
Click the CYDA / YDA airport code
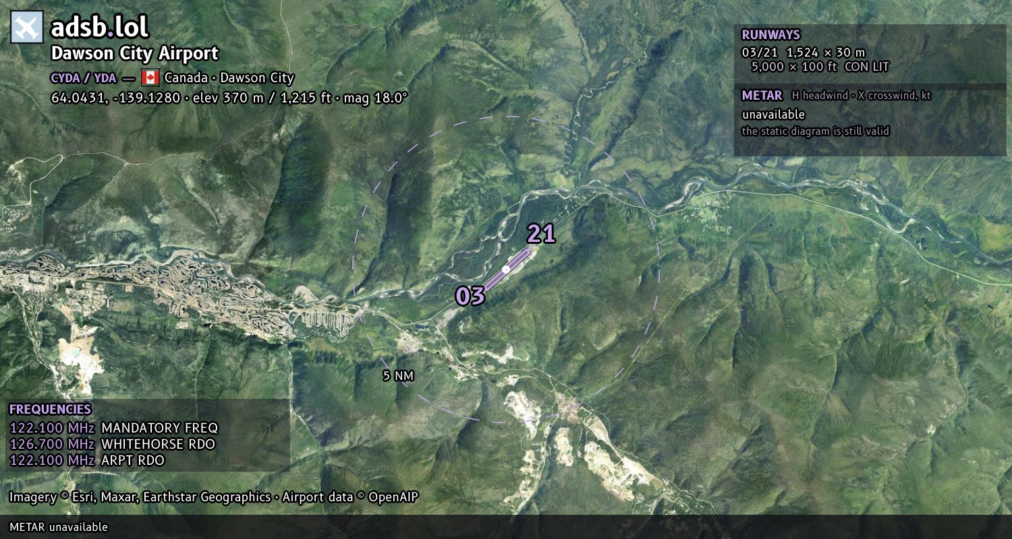coord(84,77)
